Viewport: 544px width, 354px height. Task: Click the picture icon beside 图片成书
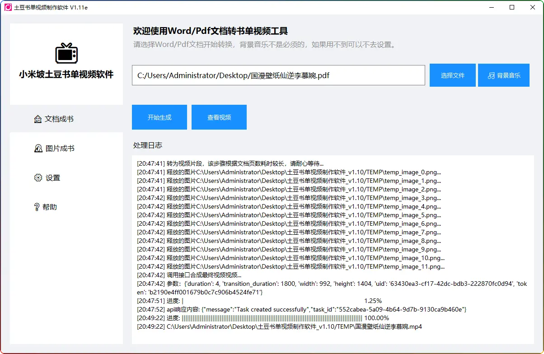coord(38,149)
